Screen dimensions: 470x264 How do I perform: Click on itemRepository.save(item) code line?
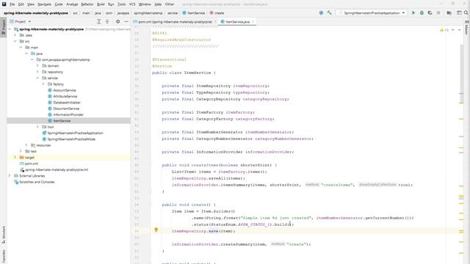tap(203, 231)
